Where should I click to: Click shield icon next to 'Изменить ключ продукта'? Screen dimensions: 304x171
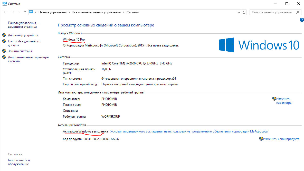[261, 139]
